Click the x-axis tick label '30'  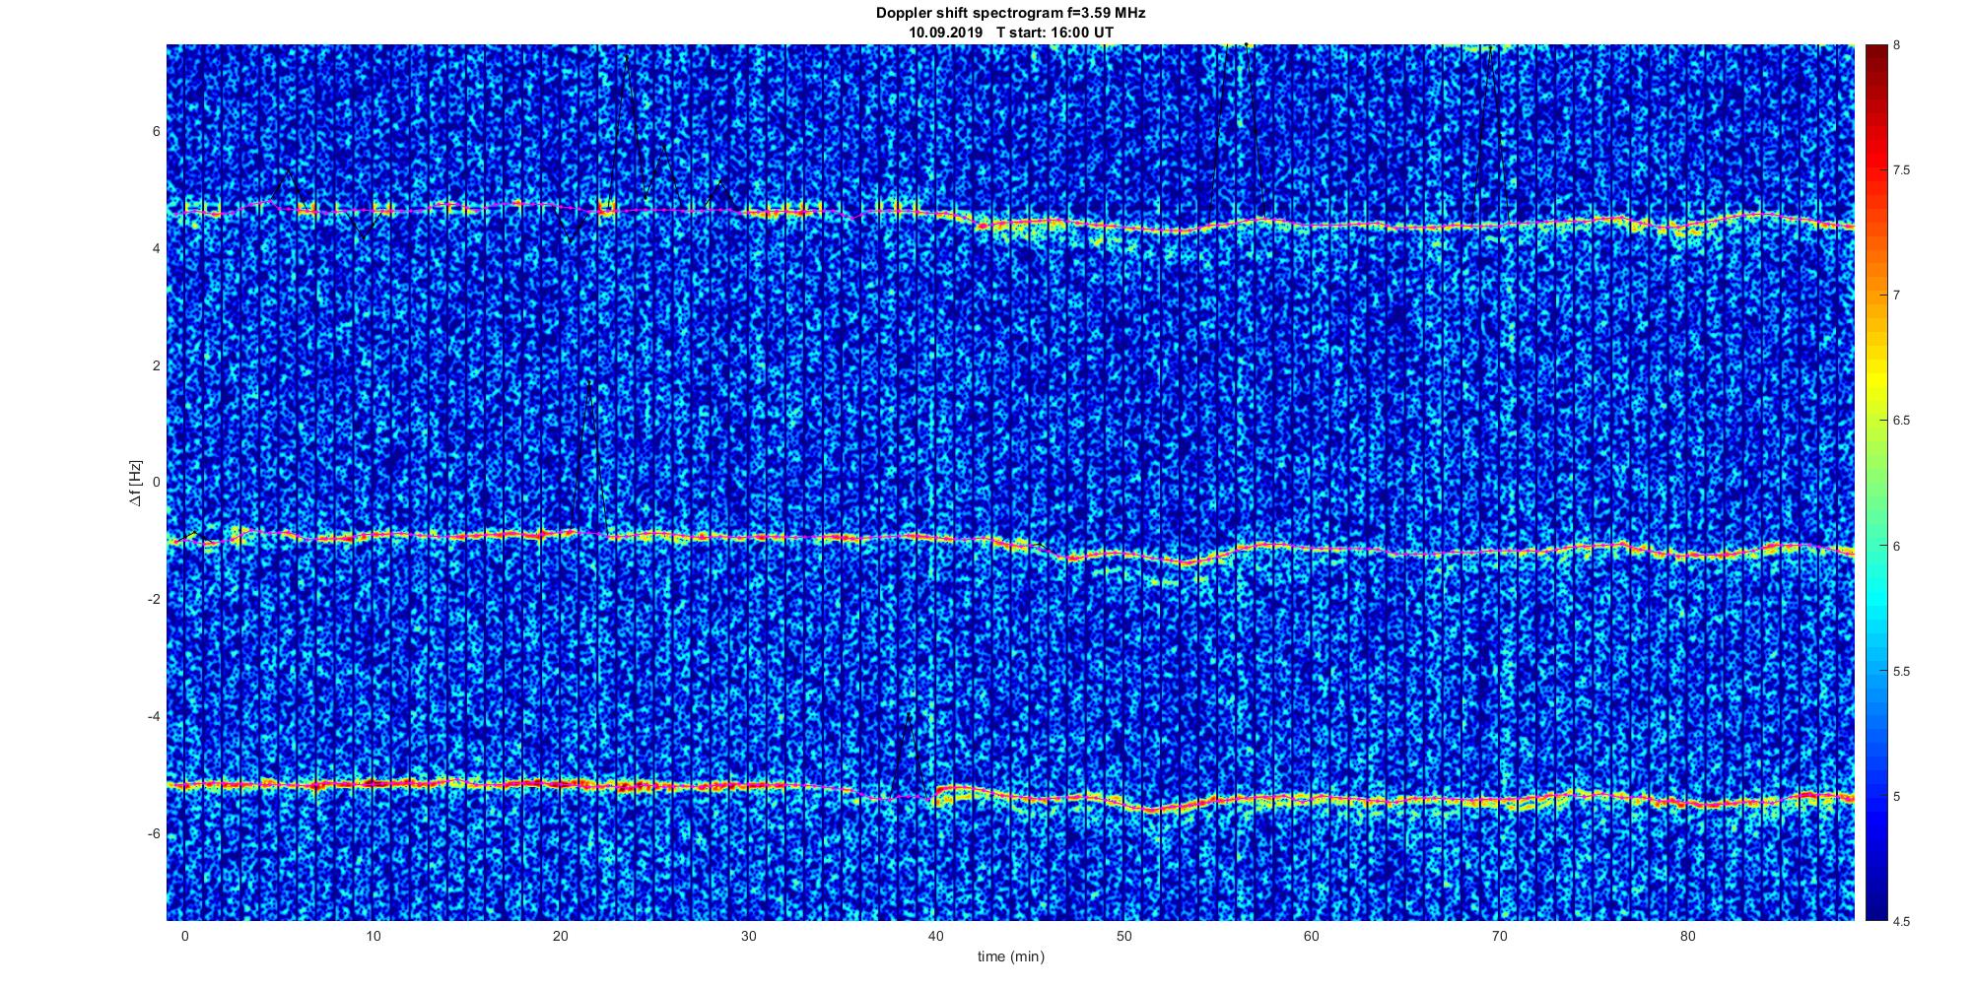click(x=748, y=936)
